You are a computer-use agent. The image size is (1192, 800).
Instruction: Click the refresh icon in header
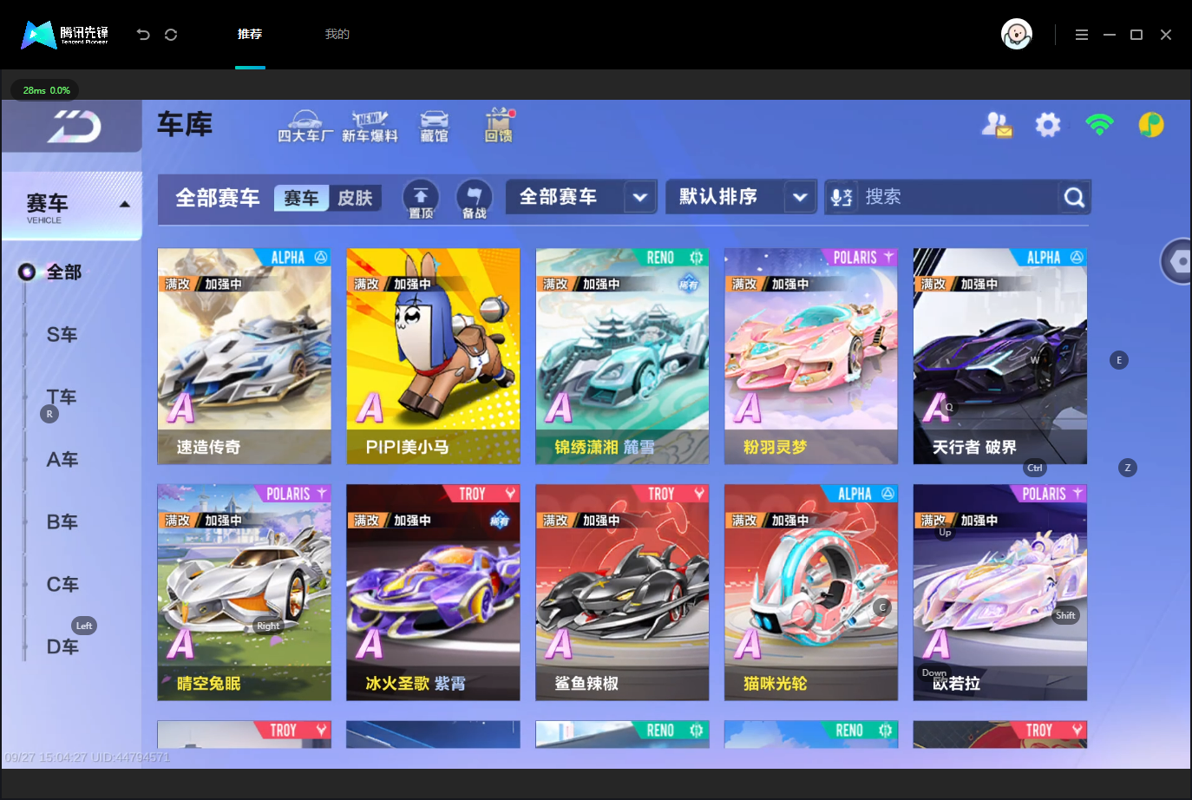[171, 35]
